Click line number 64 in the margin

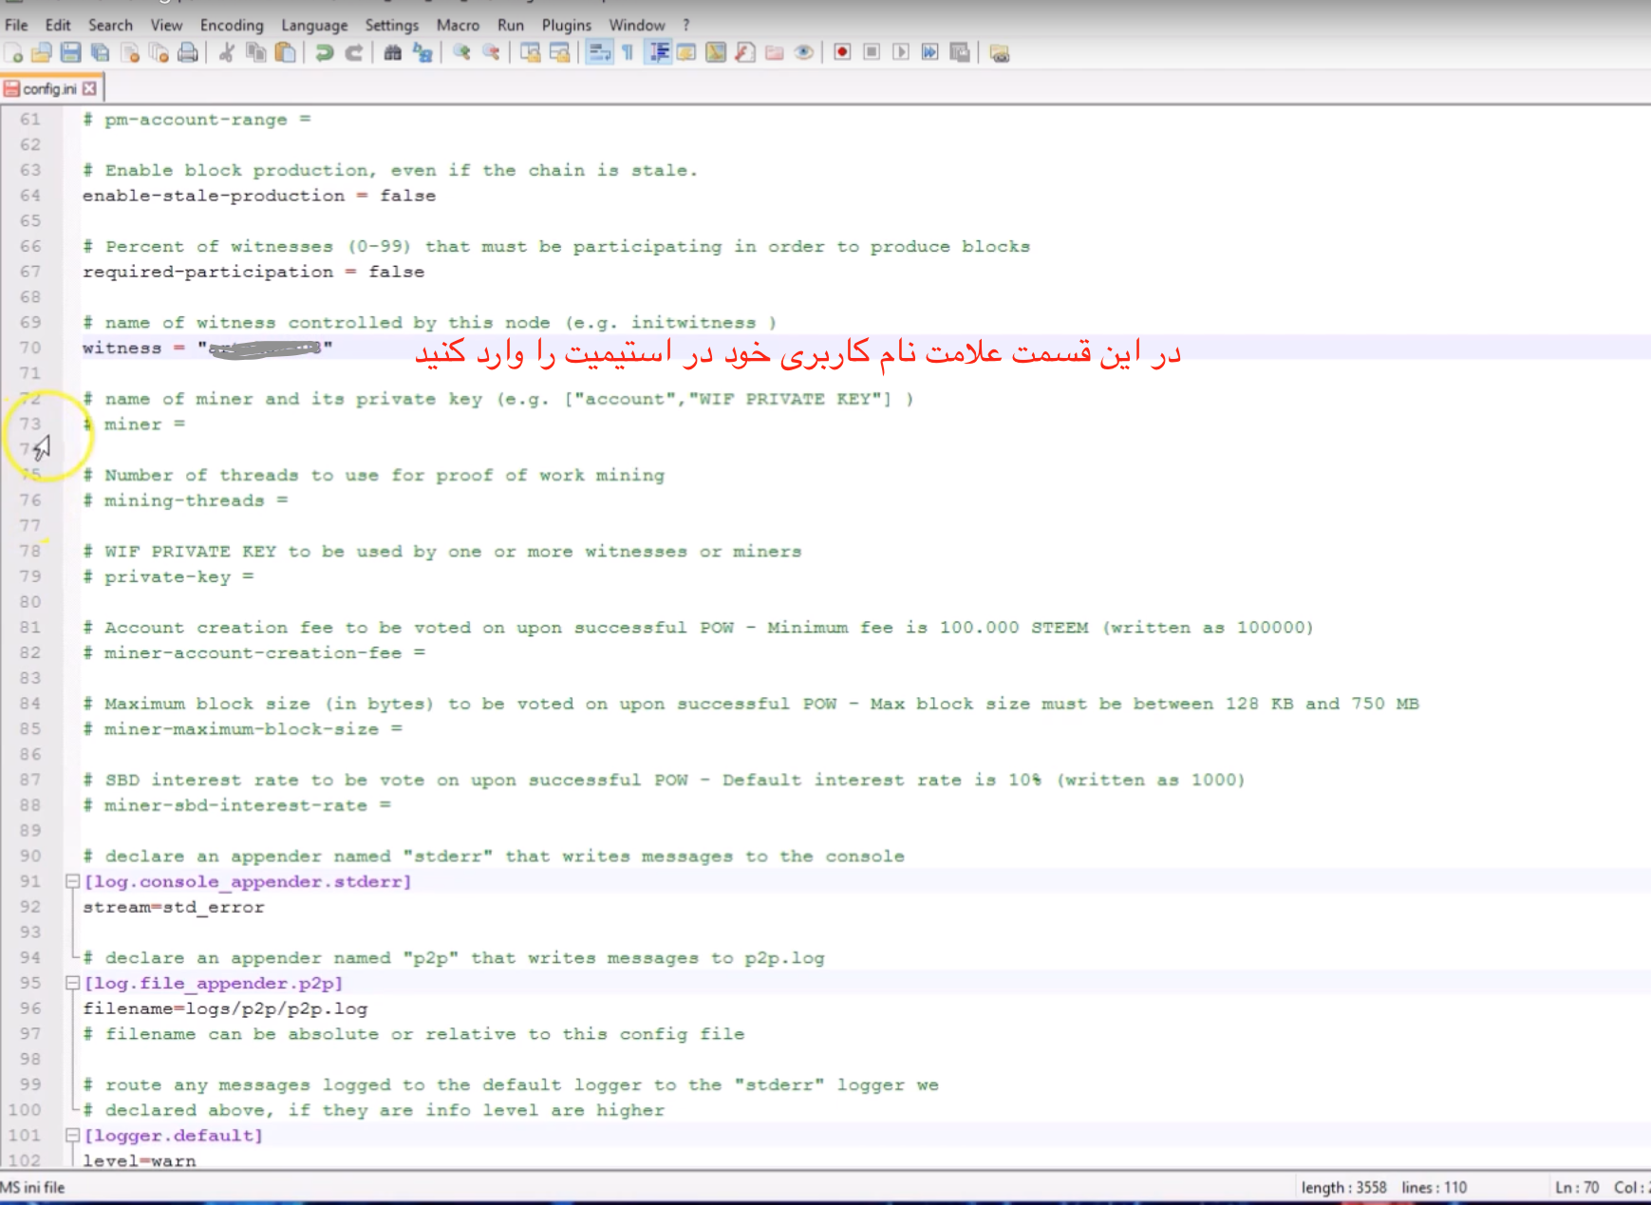coord(30,196)
